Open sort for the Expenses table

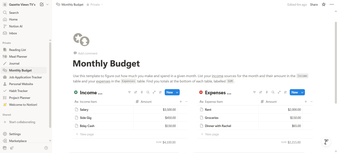click(261, 92)
